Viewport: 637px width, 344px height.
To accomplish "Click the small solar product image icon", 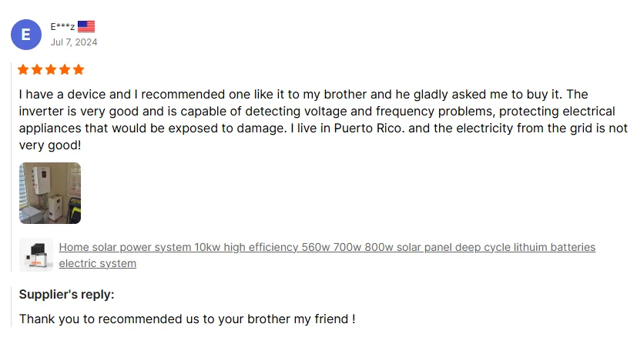I will 36,255.
